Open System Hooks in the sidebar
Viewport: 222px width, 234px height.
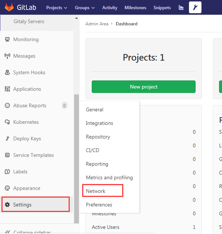29,72
